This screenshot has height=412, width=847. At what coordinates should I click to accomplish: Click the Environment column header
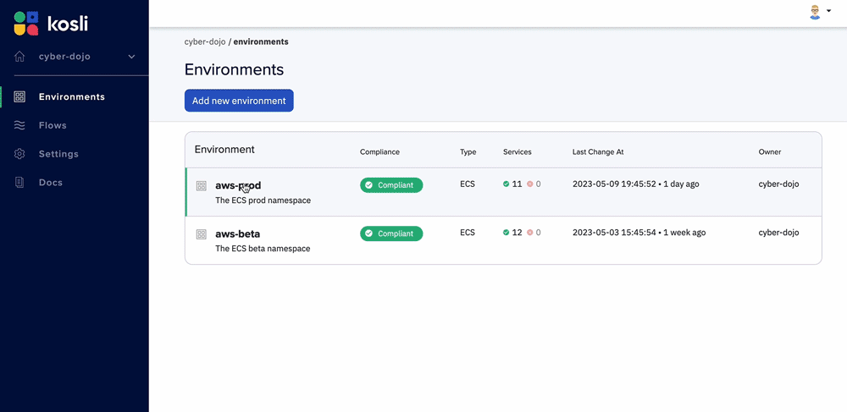coord(224,150)
